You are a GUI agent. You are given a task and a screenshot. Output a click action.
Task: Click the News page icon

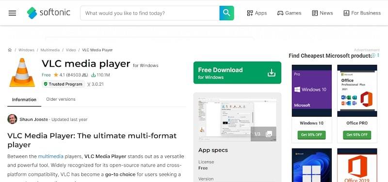pos(315,13)
